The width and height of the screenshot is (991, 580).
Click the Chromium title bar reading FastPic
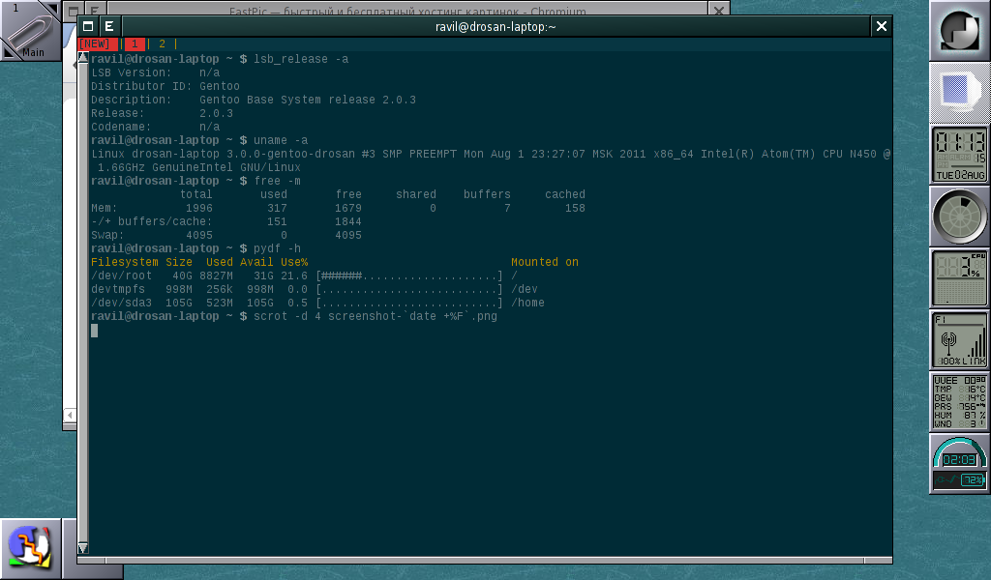pos(407,10)
